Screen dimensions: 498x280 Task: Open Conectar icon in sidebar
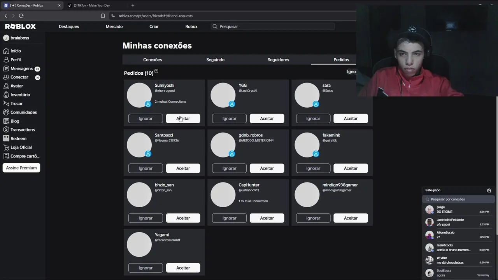click(x=6, y=77)
